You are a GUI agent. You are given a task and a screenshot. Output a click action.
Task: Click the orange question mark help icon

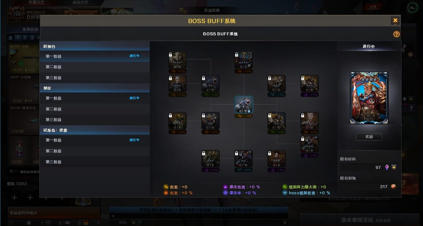[x=397, y=34]
